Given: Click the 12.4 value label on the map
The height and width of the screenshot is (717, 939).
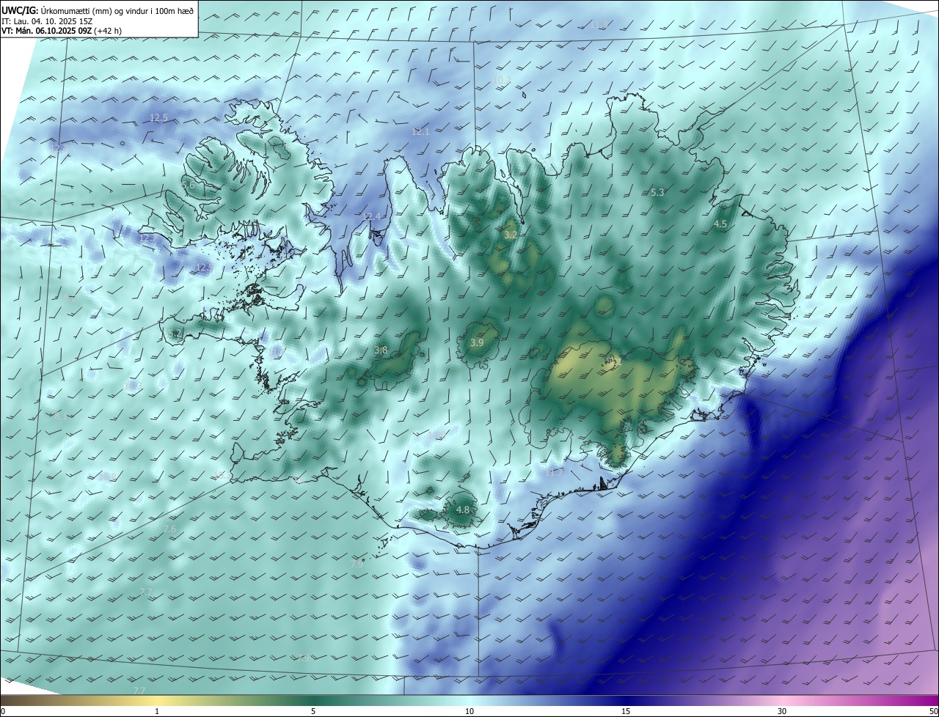Looking at the screenshot, I should click(x=372, y=217).
